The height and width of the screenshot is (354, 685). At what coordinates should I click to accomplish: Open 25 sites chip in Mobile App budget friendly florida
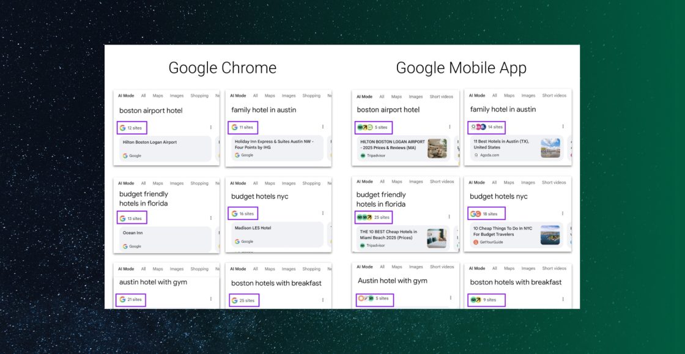pyautogui.click(x=374, y=217)
